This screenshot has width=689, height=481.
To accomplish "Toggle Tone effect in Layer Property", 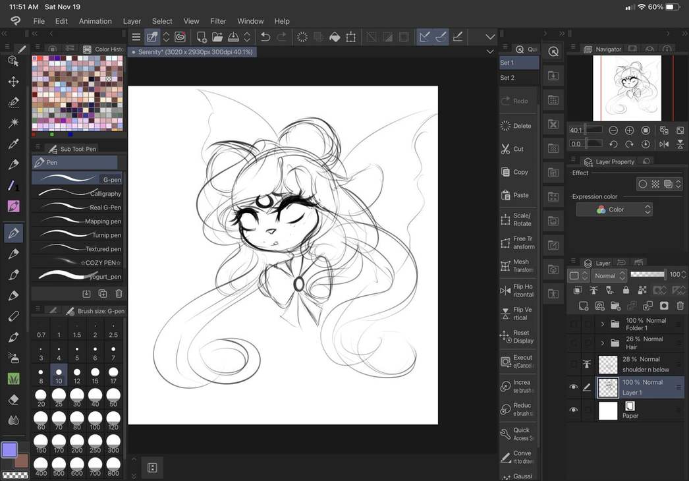I will click(x=655, y=184).
